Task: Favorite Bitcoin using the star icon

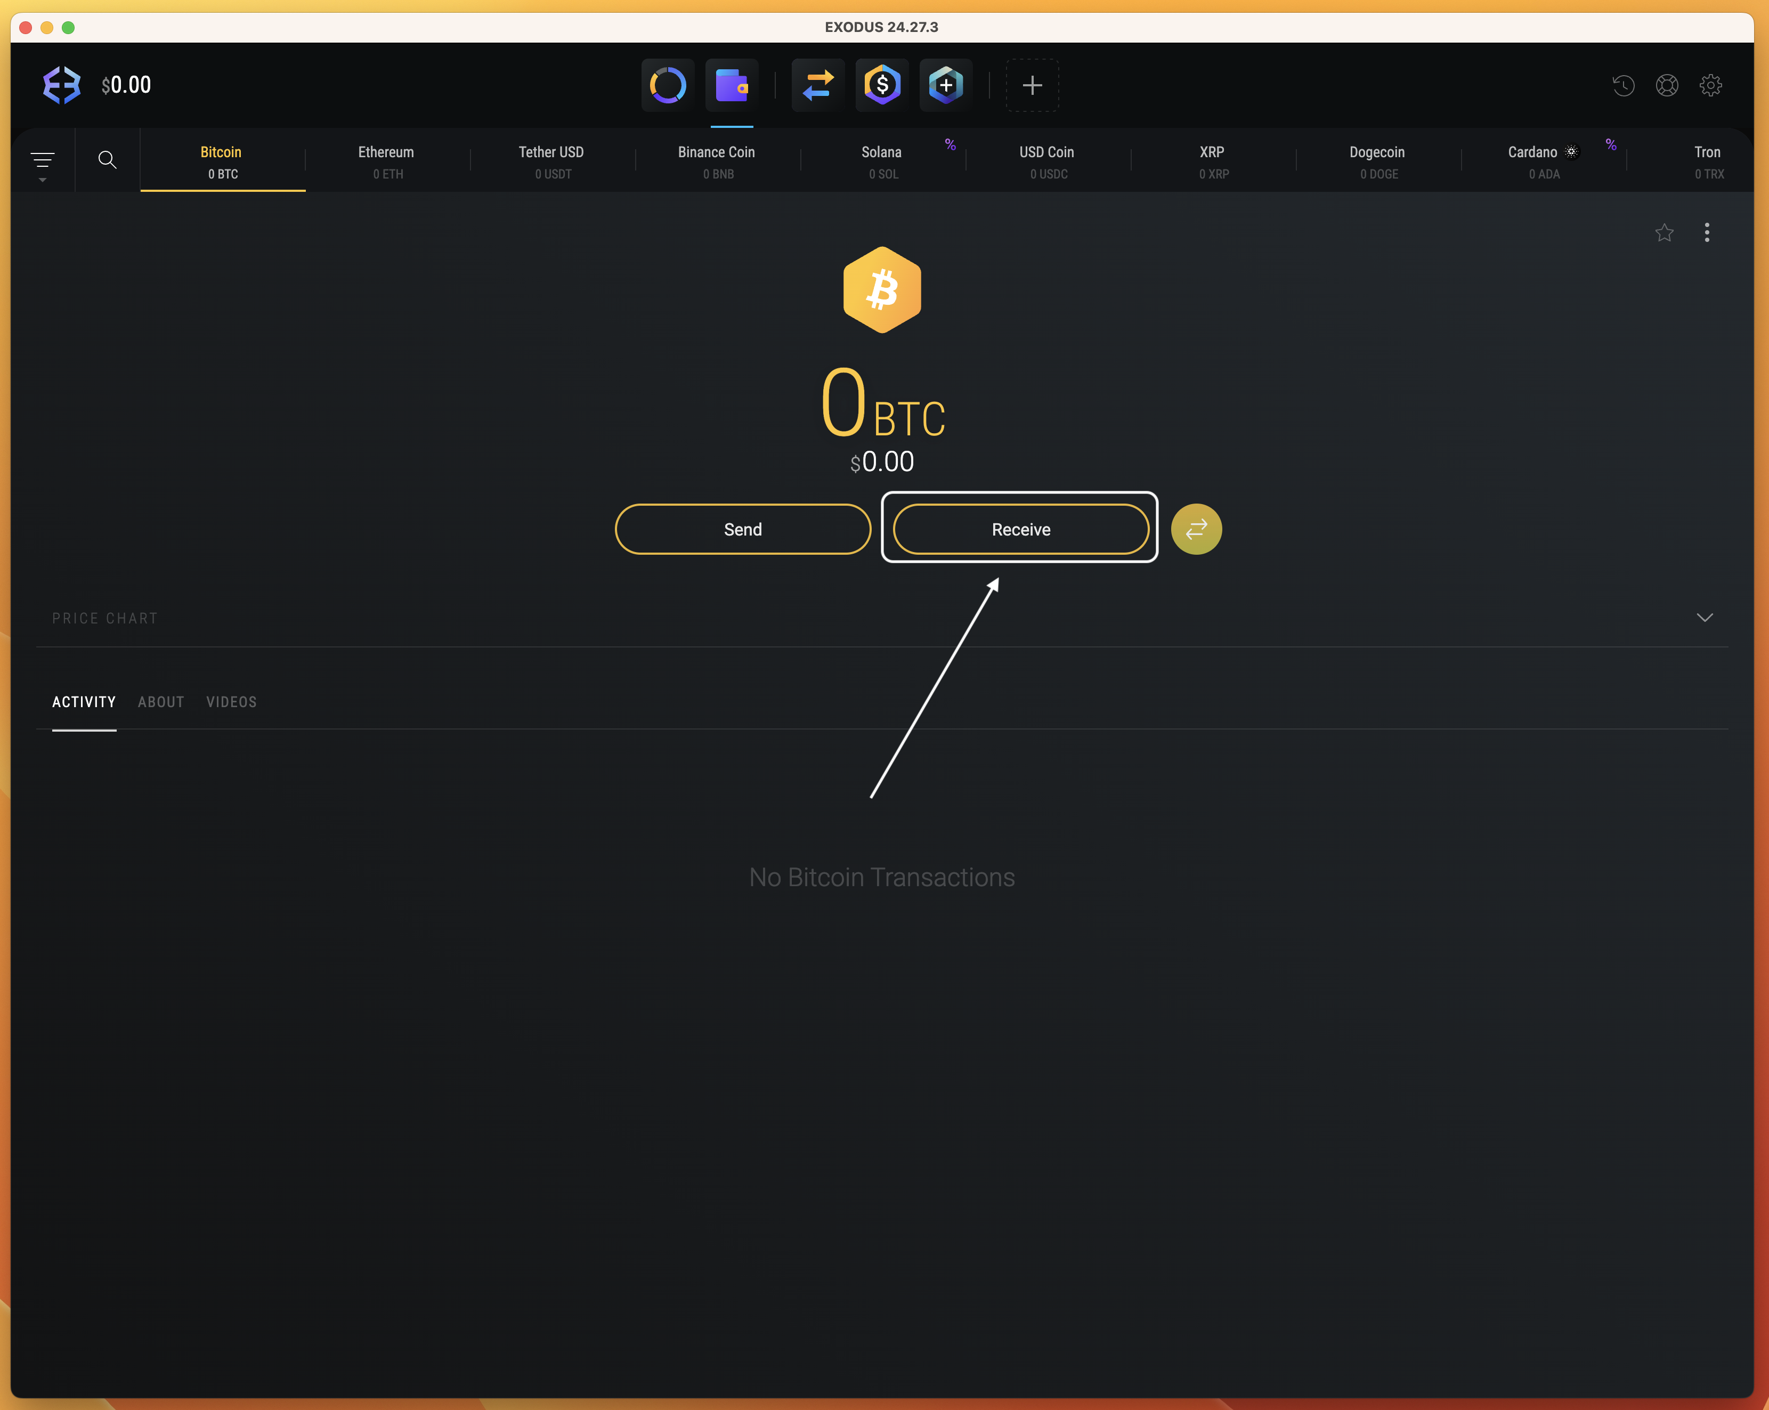Action: click(1665, 232)
